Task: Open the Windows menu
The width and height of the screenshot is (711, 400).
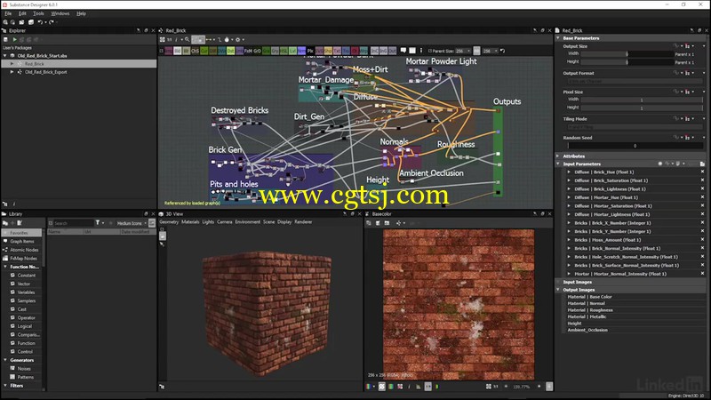Action: click(x=60, y=13)
